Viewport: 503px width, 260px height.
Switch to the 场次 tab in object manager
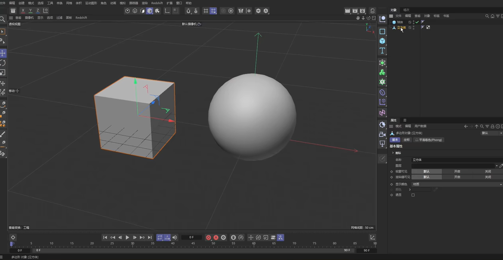[x=406, y=9]
